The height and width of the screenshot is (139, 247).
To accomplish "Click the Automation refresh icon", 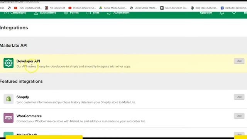I will point(109,13).
